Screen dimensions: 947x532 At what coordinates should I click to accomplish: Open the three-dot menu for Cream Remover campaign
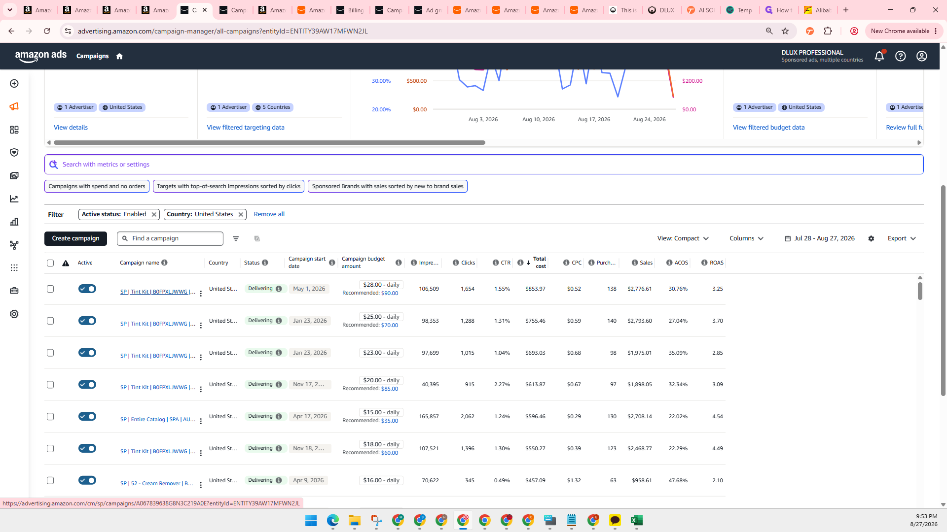click(201, 485)
